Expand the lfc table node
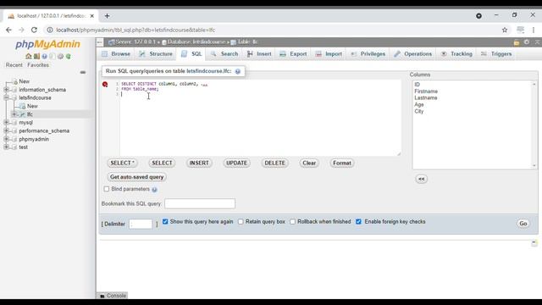Screen dimensions: 542x305 pos(14,114)
